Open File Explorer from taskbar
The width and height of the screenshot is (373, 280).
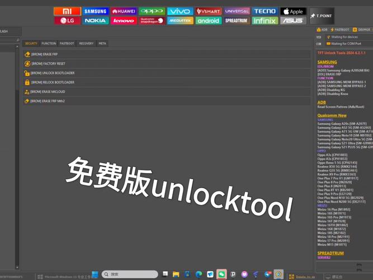[x=176, y=274]
